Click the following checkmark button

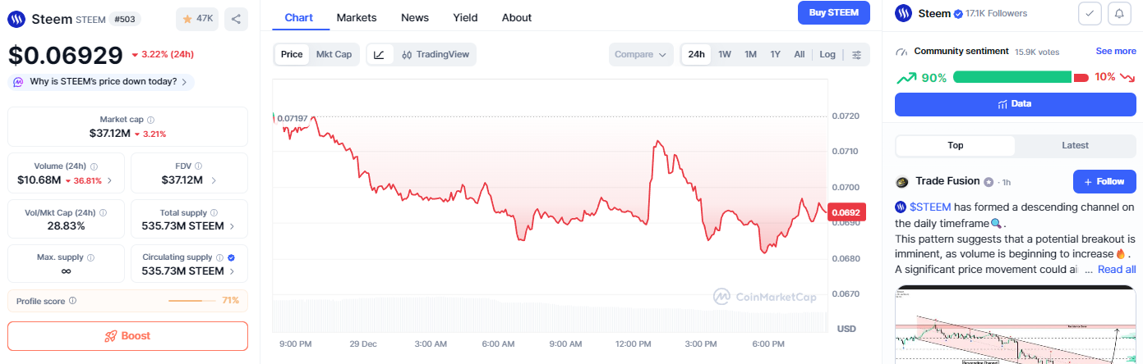tap(1090, 13)
